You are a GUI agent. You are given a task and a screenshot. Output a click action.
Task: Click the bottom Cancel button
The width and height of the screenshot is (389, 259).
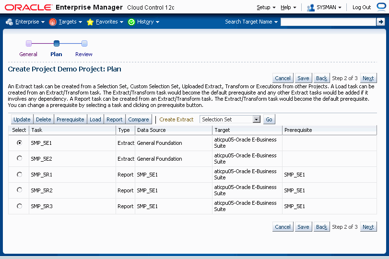point(283,227)
